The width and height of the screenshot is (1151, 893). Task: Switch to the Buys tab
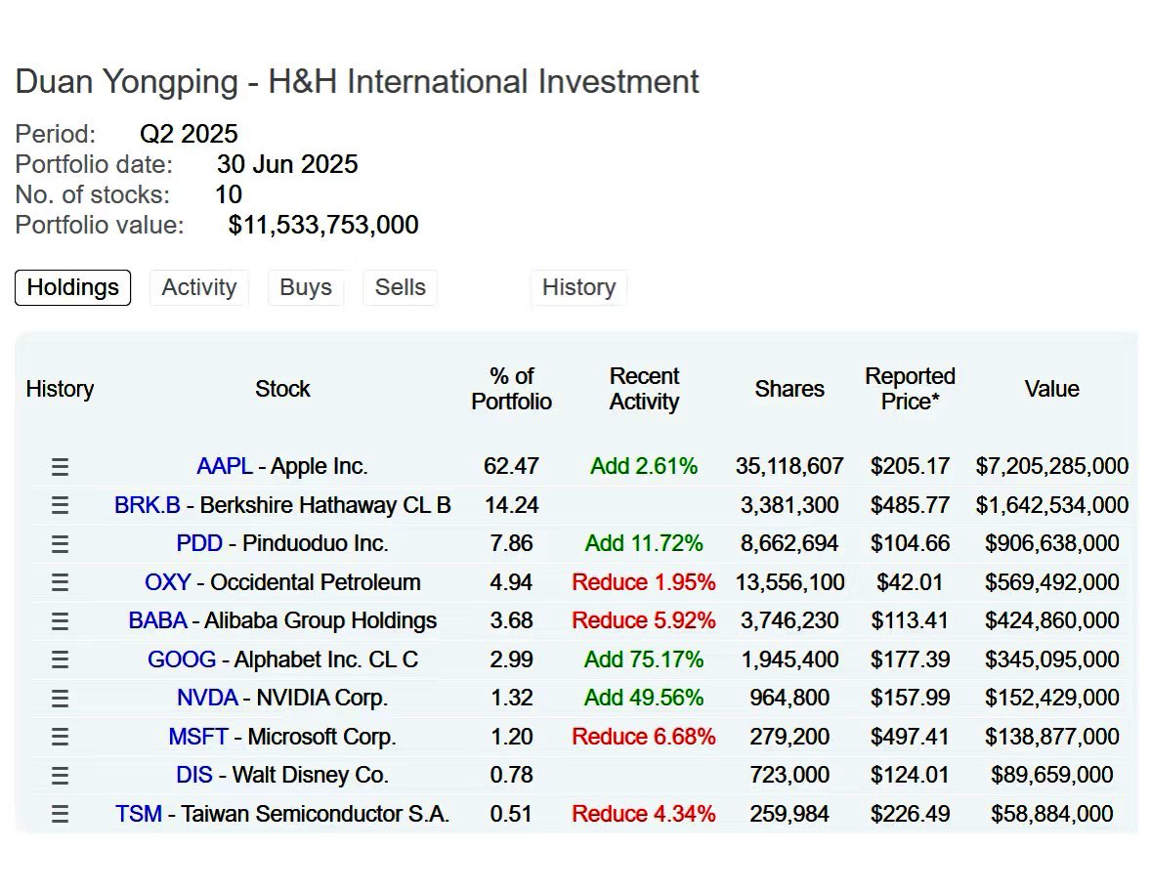(x=306, y=287)
